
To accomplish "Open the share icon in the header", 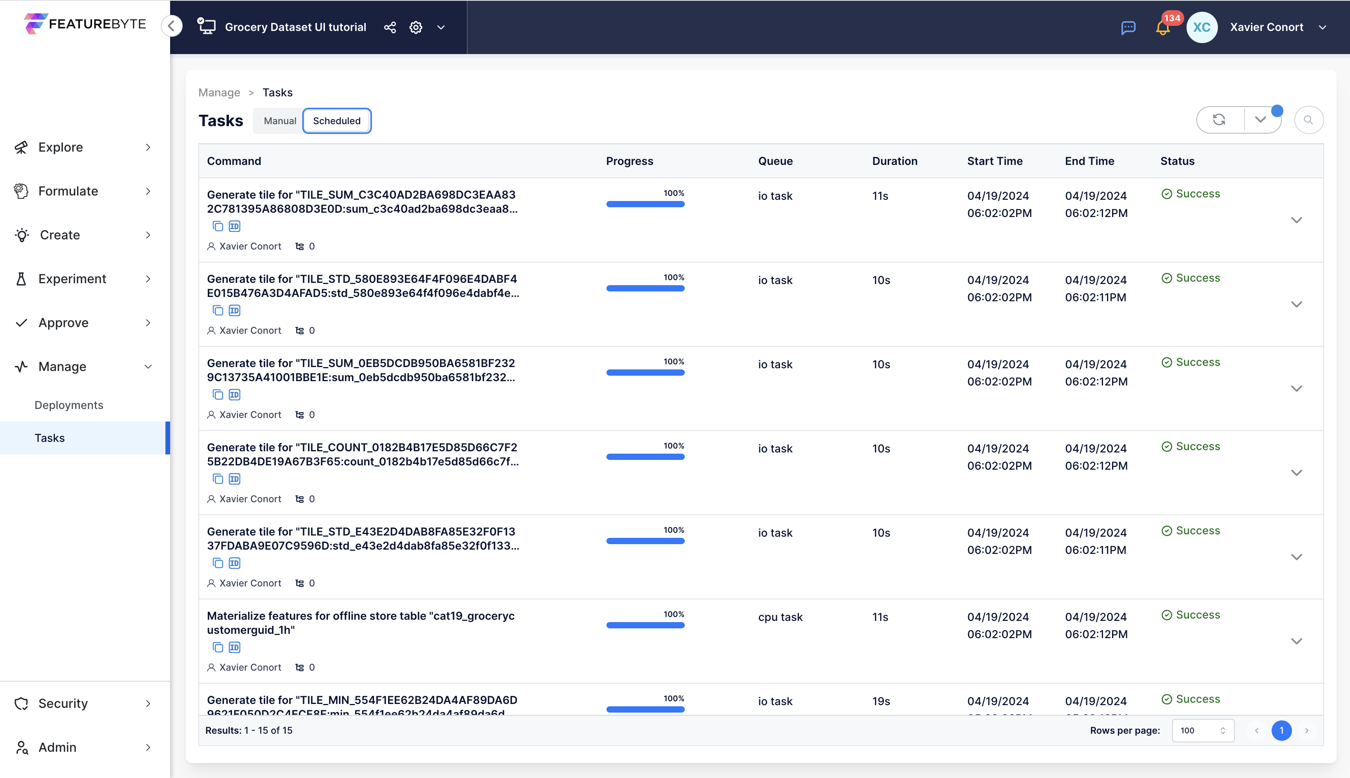I will click(x=390, y=27).
